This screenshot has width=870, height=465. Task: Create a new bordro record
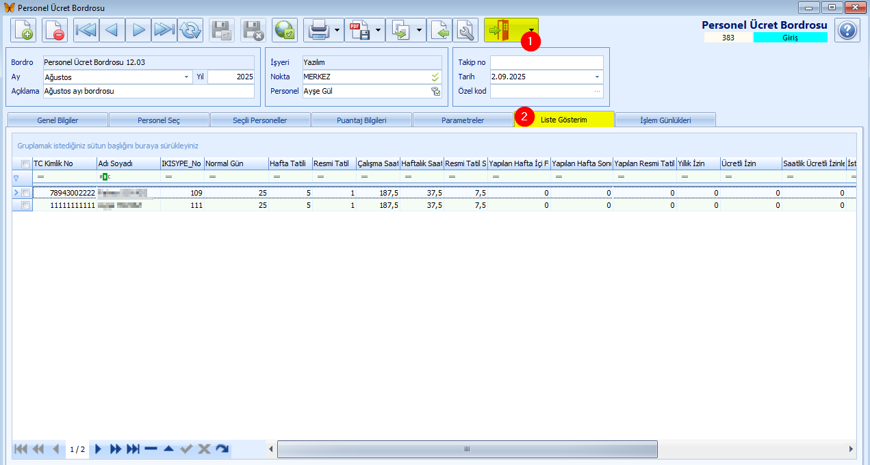(x=23, y=30)
